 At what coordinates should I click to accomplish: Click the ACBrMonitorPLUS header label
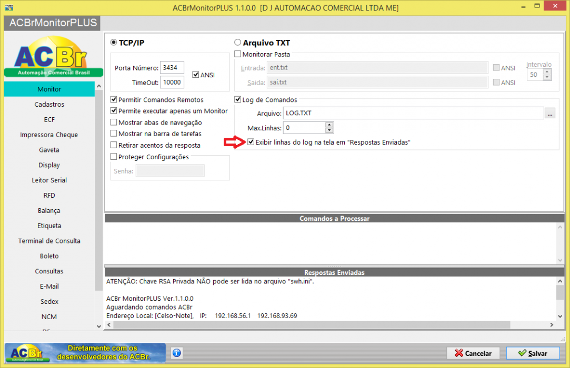[x=53, y=23]
